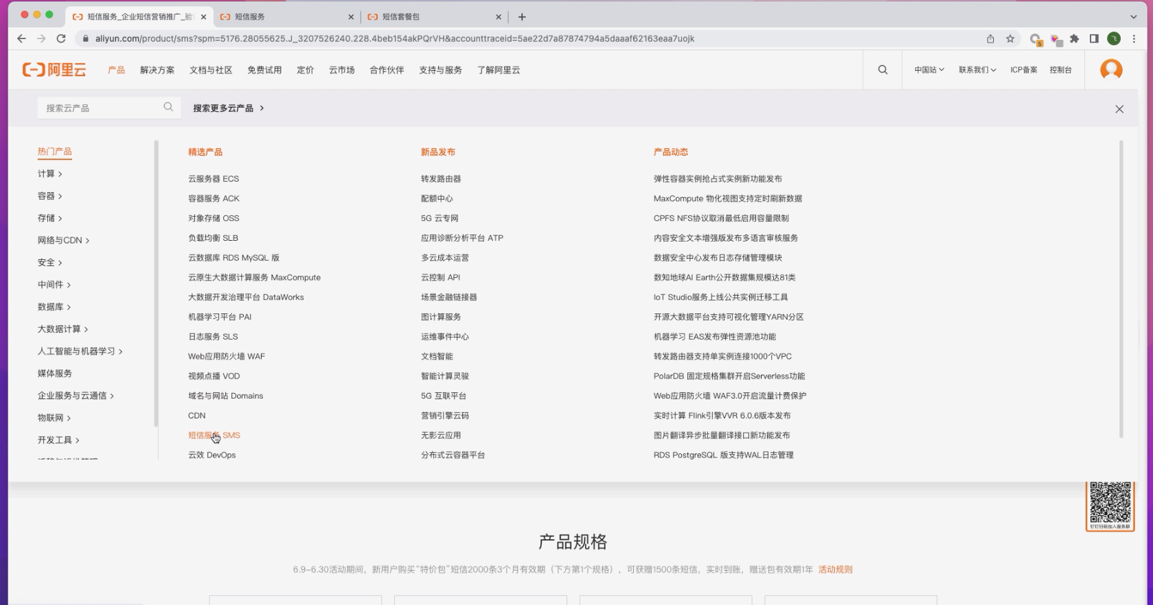Expand 计算 category
1153x605 pixels.
point(49,174)
